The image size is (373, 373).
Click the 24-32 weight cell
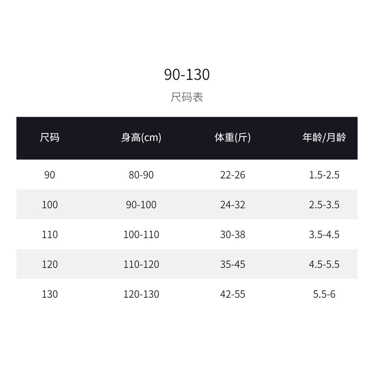click(233, 205)
